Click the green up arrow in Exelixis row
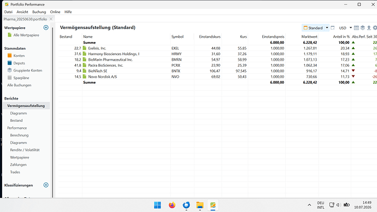The width and height of the screenshot is (377, 212). [353, 48]
